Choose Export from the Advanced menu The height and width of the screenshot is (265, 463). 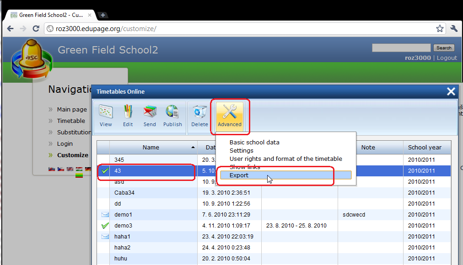coord(239,175)
